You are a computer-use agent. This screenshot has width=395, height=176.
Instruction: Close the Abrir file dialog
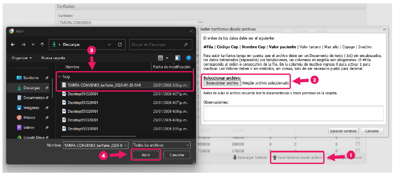pos(191,32)
